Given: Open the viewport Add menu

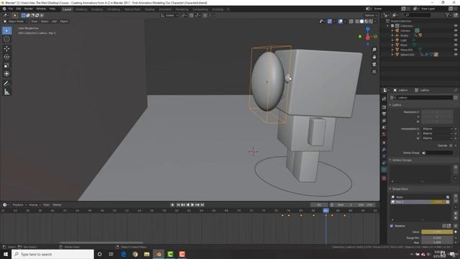Looking at the screenshot, I should tap(55, 22).
